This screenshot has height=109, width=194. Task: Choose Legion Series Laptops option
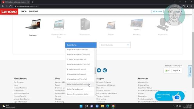click(x=80, y=89)
